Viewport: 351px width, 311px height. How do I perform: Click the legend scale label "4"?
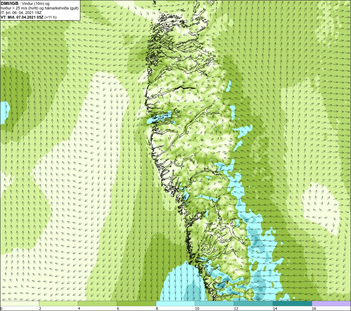click(x=79, y=309)
